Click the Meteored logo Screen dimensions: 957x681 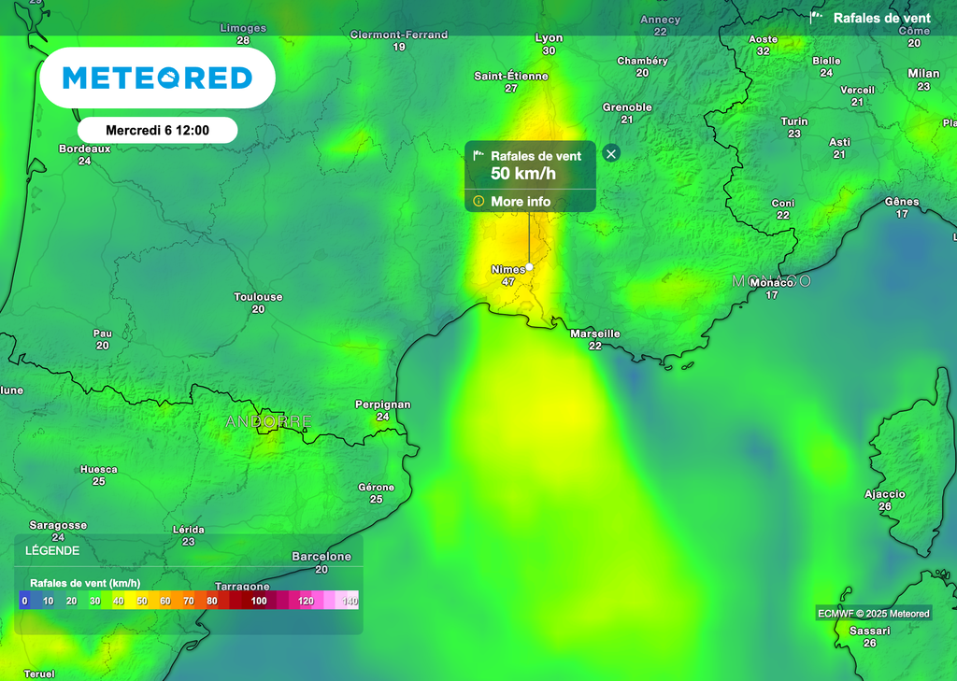click(x=157, y=78)
